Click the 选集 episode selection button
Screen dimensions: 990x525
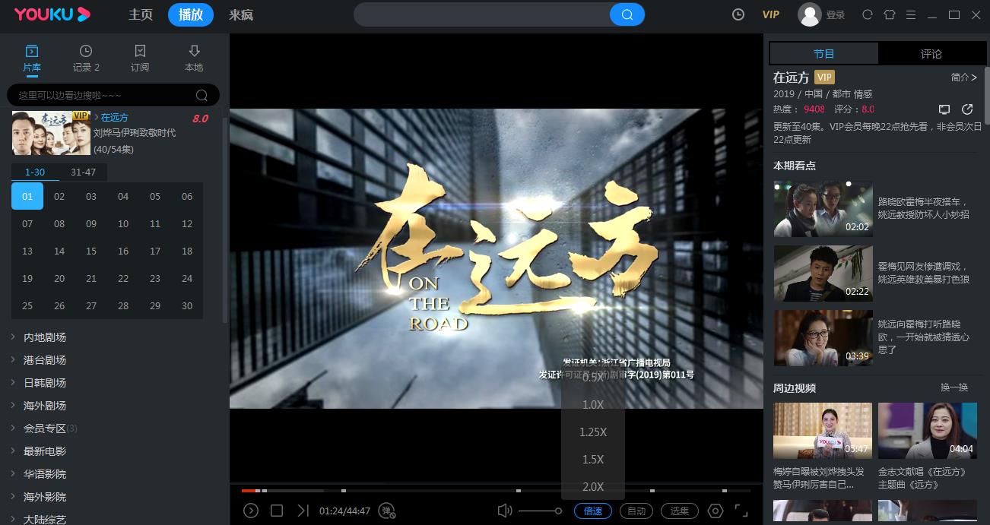pos(680,511)
